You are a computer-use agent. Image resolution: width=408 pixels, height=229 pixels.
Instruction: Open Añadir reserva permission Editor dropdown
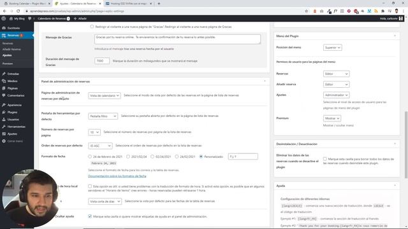[336, 85]
